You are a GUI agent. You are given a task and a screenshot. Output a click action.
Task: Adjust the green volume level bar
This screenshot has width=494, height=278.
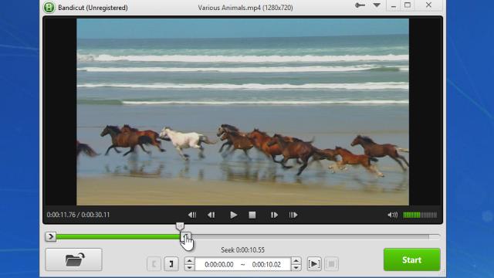click(420, 215)
